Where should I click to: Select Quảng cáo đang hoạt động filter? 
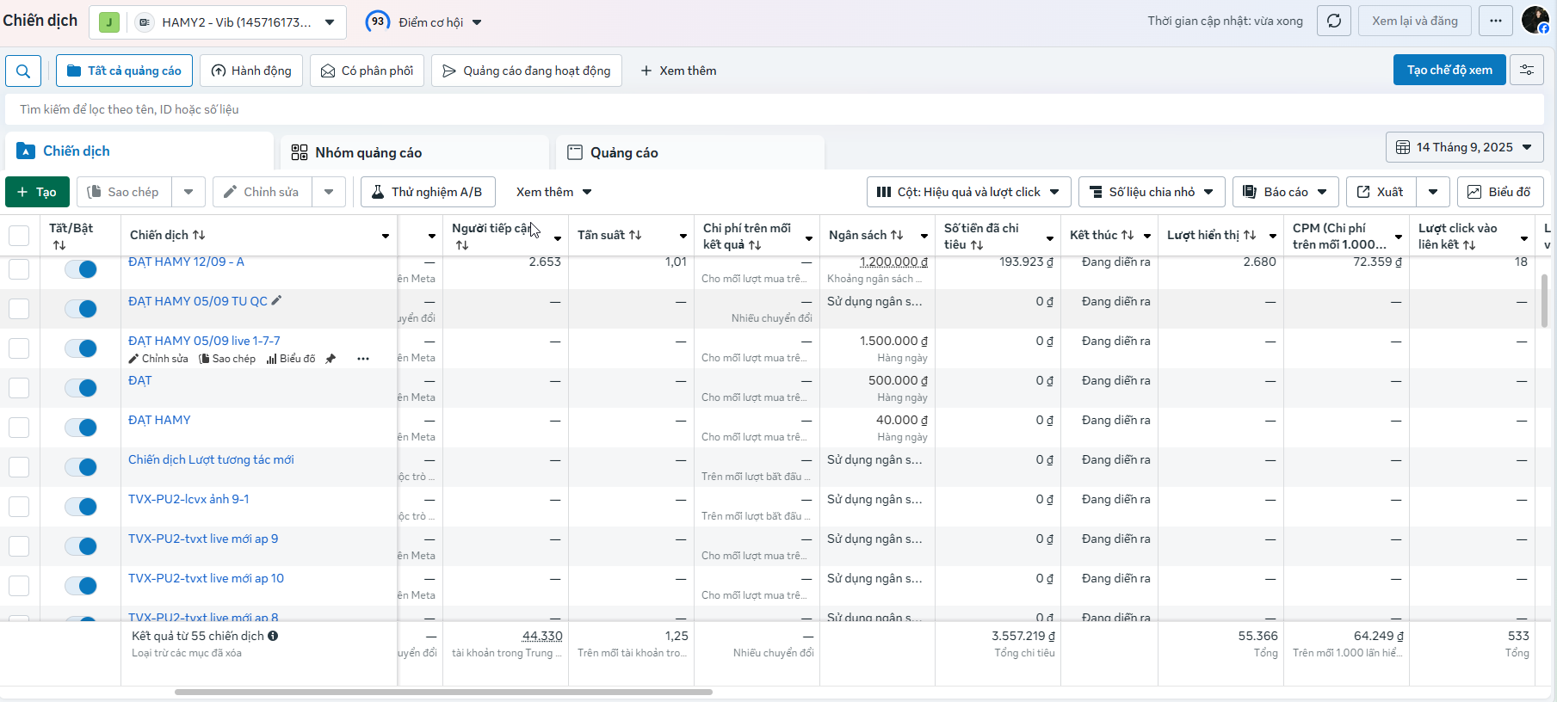pos(527,71)
